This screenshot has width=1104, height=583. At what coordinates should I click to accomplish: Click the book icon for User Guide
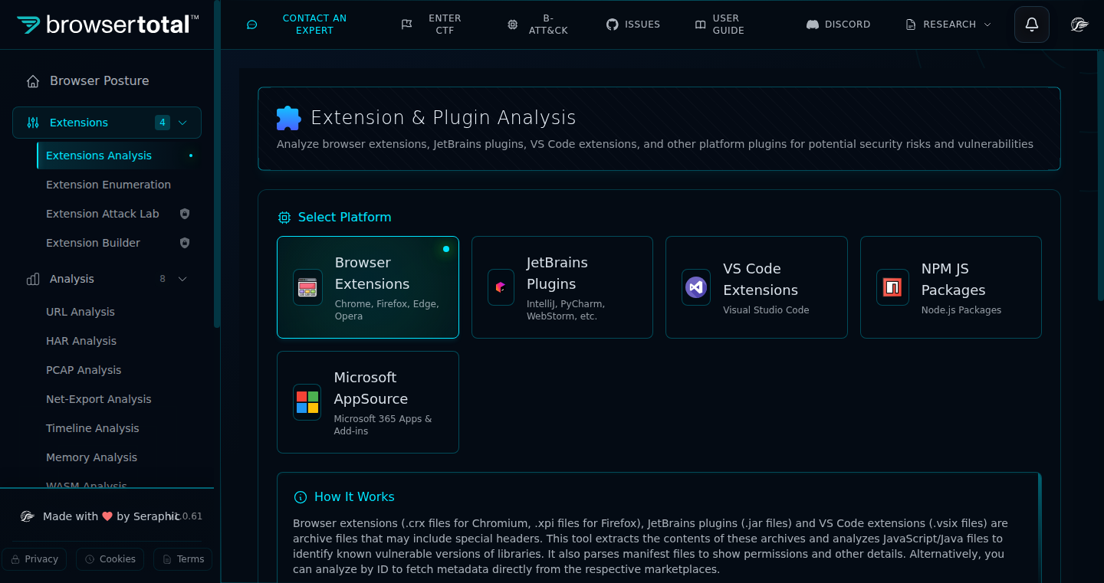point(700,25)
